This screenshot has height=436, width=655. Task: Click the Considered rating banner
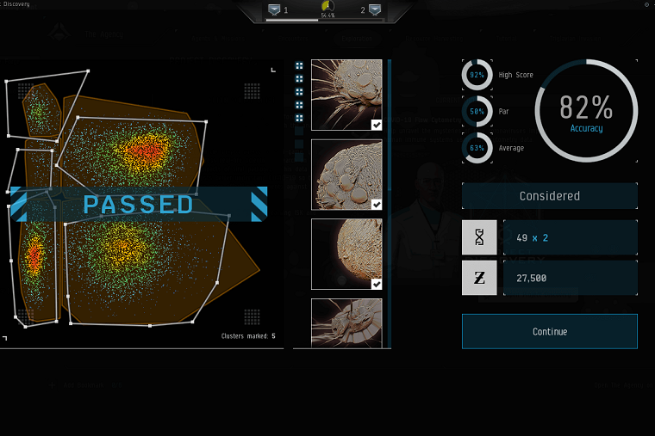[549, 196]
